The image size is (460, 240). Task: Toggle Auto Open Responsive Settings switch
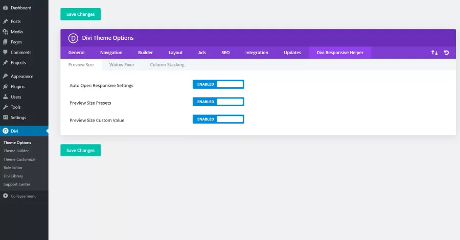(x=218, y=84)
